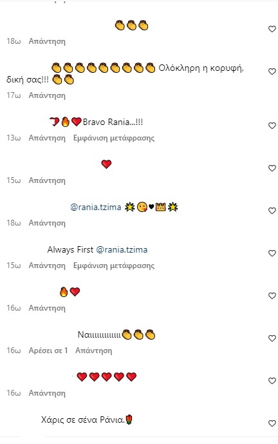Viewport: 278px width, 444px height.
Task: Like the 'Ναιιιιιιιιιιι' comment
Action: tap(272, 338)
